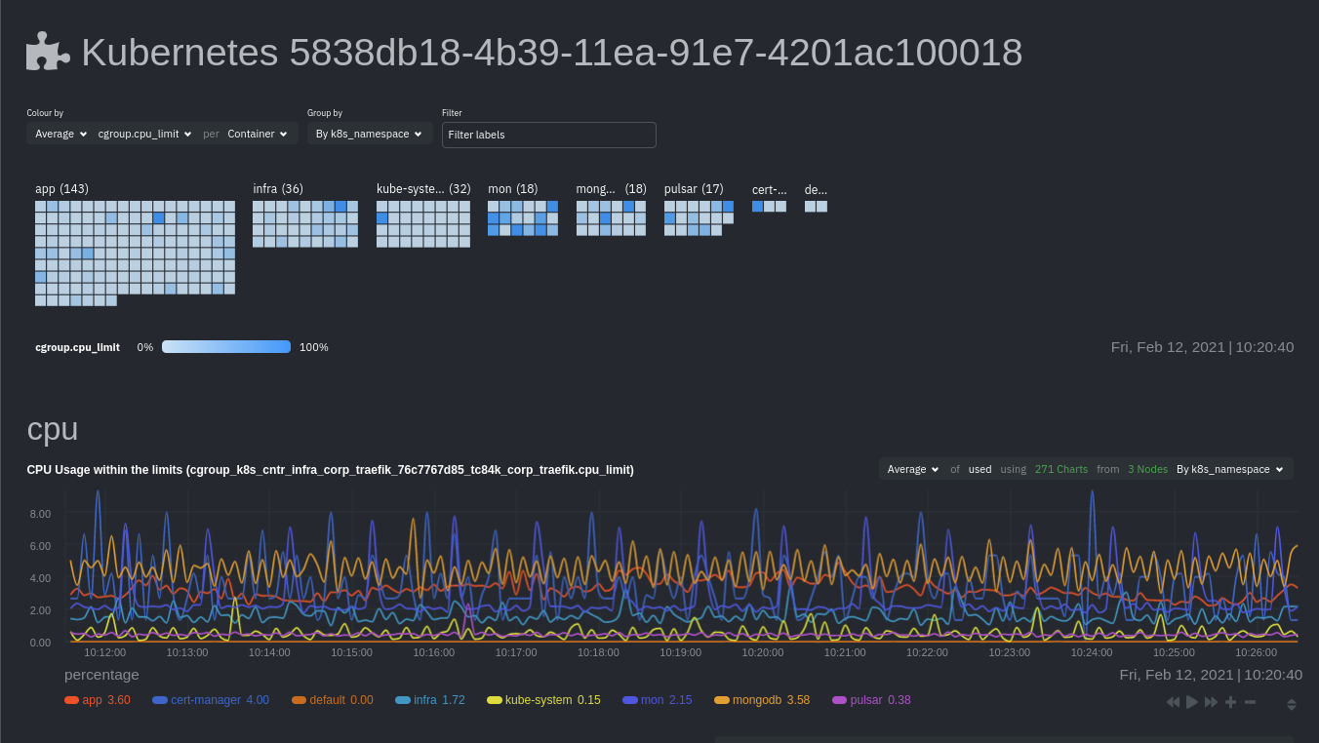Click the cgroup.cpu_limit gradient legend bar
The image size is (1319, 743).
click(226, 347)
